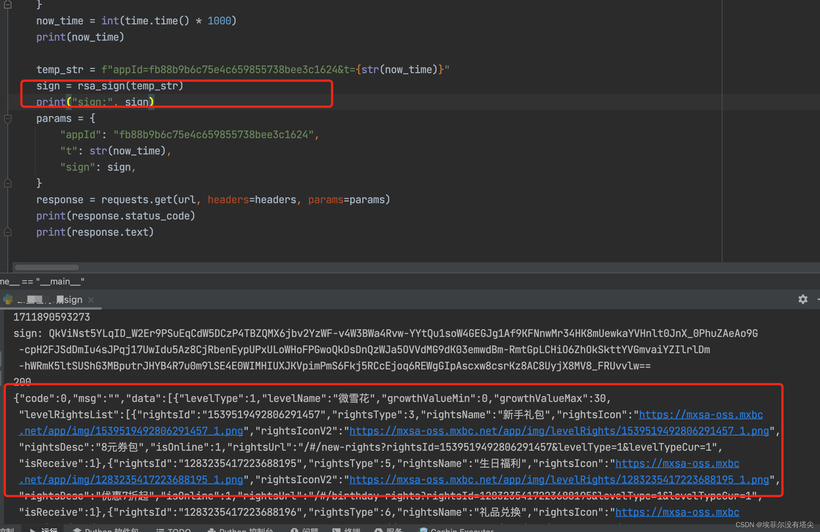Collapse the params dictionary fold marker
Image resolution: width=820 pixels, height=532 pixels.
pyautogui.click(x=7, y=119)
